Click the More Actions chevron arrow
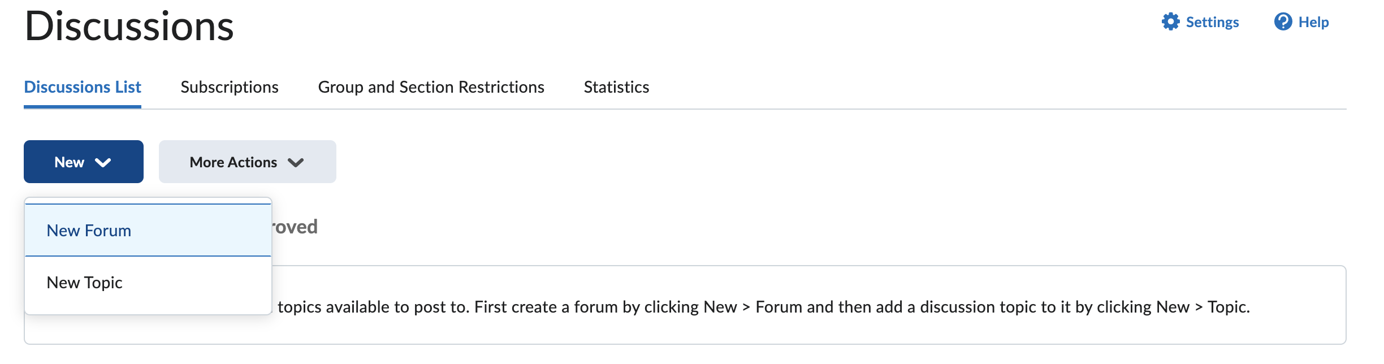The height and width of the screenshot is (364, 1384). pos(296,163)
